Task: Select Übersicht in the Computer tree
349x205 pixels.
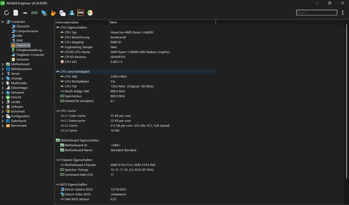Action: coord(23,26)
